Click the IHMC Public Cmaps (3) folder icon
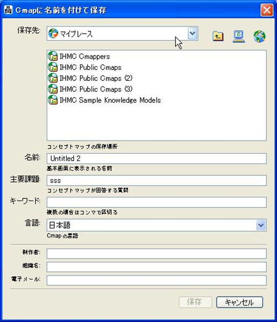 click(x=53, y=89)
